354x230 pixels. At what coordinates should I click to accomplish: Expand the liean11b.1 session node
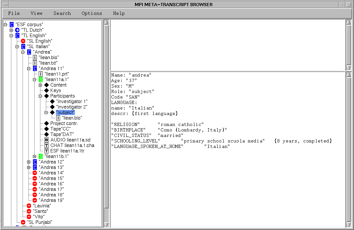[x=35, y=156]
